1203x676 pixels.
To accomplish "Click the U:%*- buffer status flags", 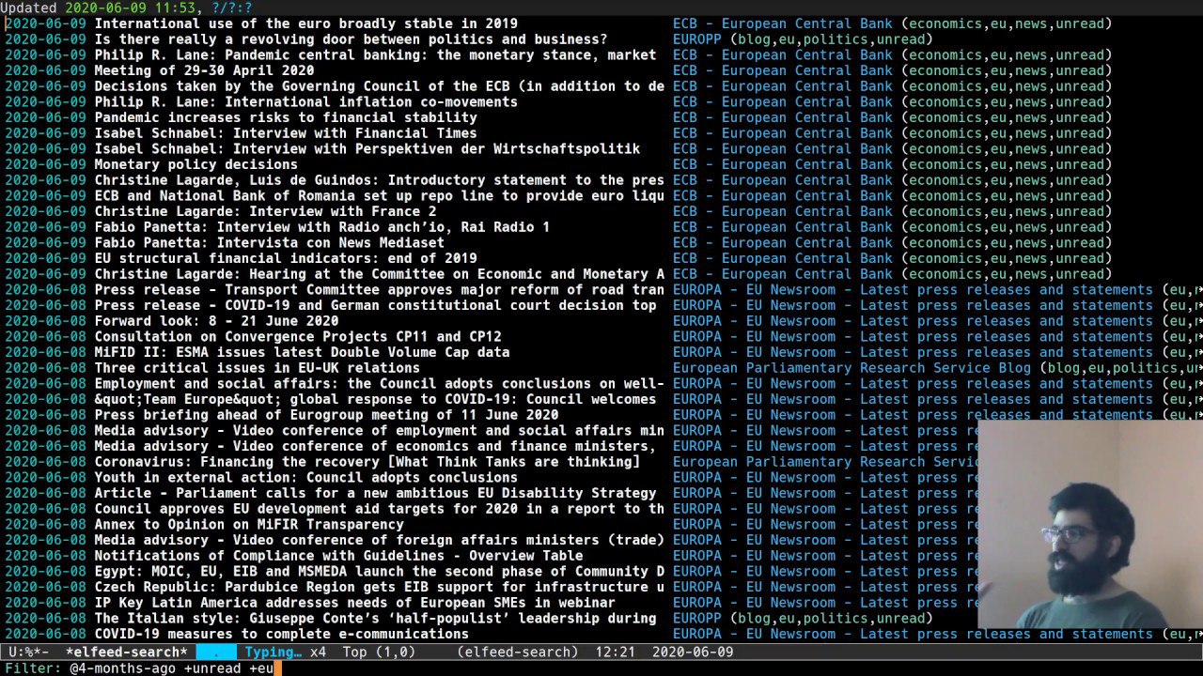I will [x=29, y=653].
